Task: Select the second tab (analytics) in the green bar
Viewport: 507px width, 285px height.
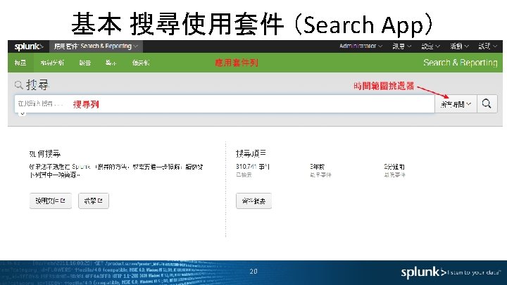Action: (52, 63)
